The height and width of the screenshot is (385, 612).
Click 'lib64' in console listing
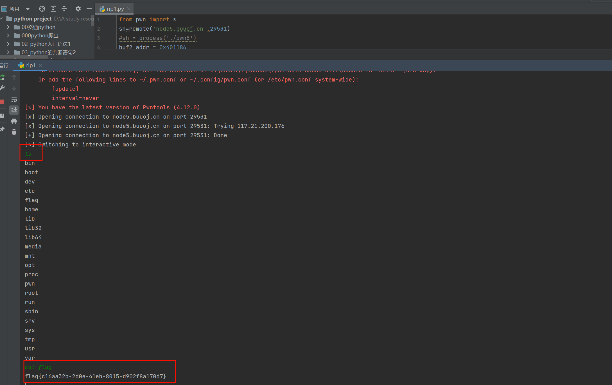point(33,237)
